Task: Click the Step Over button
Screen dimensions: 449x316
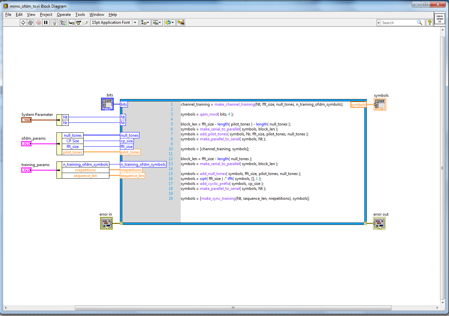Action: coord(79,22)
